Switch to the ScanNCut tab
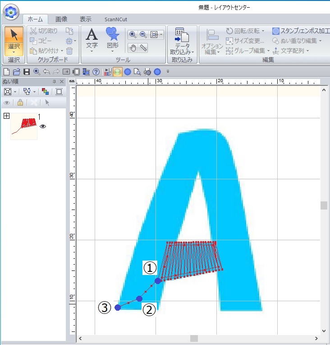 click(x=116, y=19)
